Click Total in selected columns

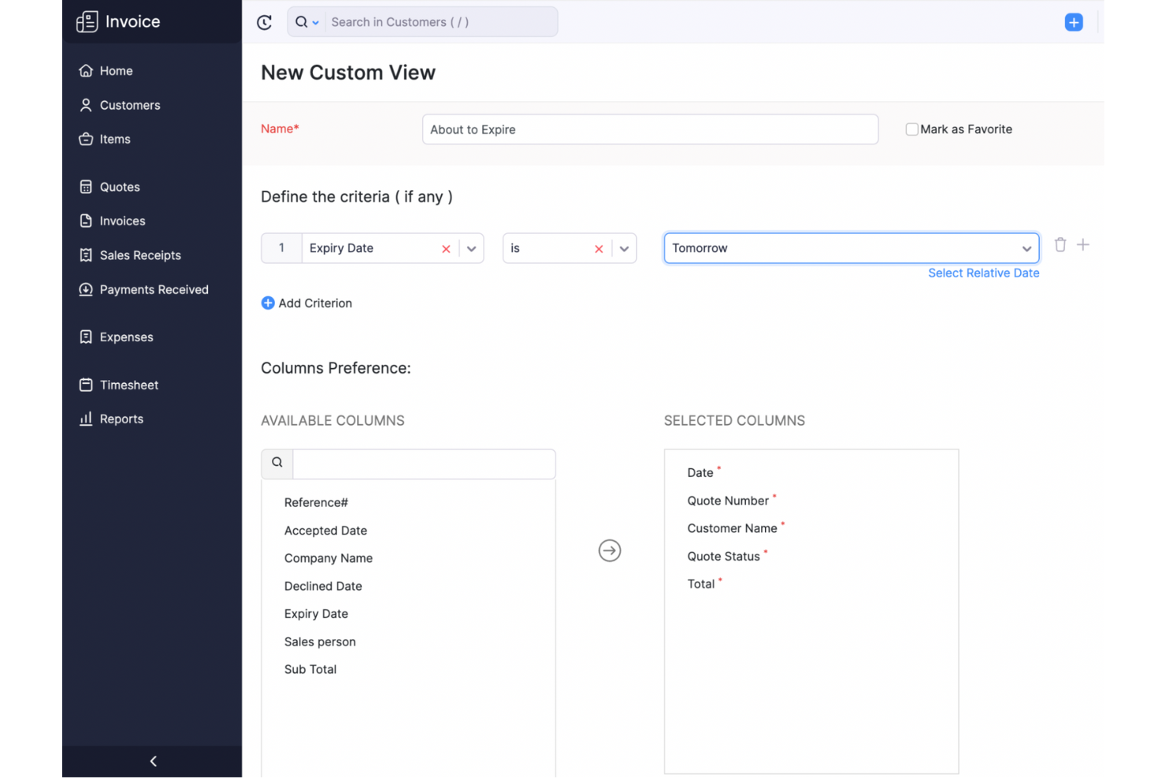coord(701,584)
